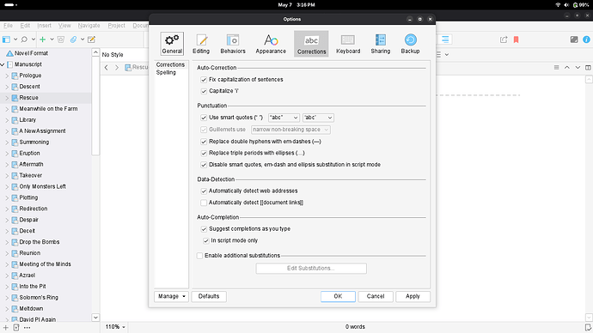The height and width of the screenshot is (333, 593).
Task: Expand the Library binder item
Action: [7, 120]
